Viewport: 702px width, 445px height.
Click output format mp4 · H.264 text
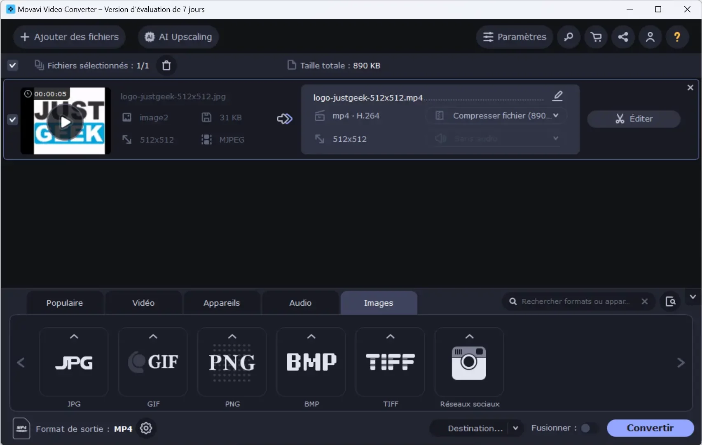(356, 116)
